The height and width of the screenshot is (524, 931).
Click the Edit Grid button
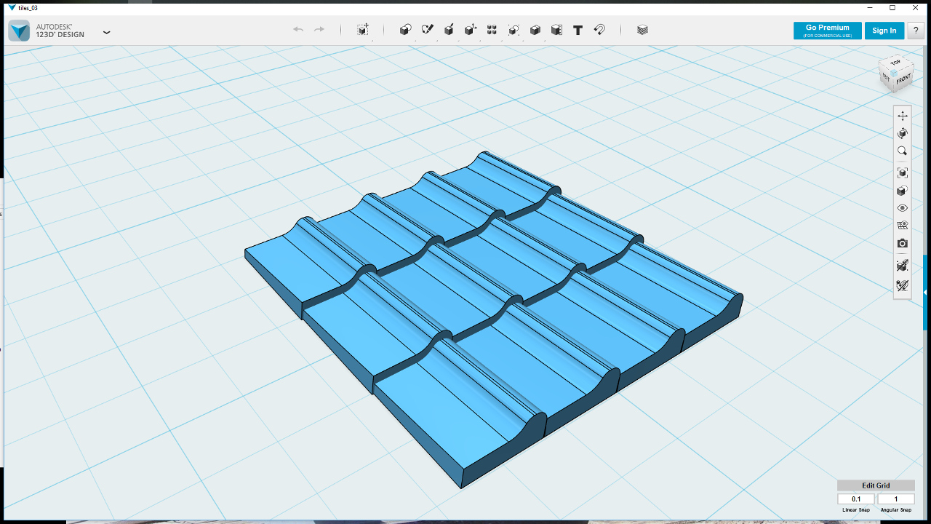876,485
